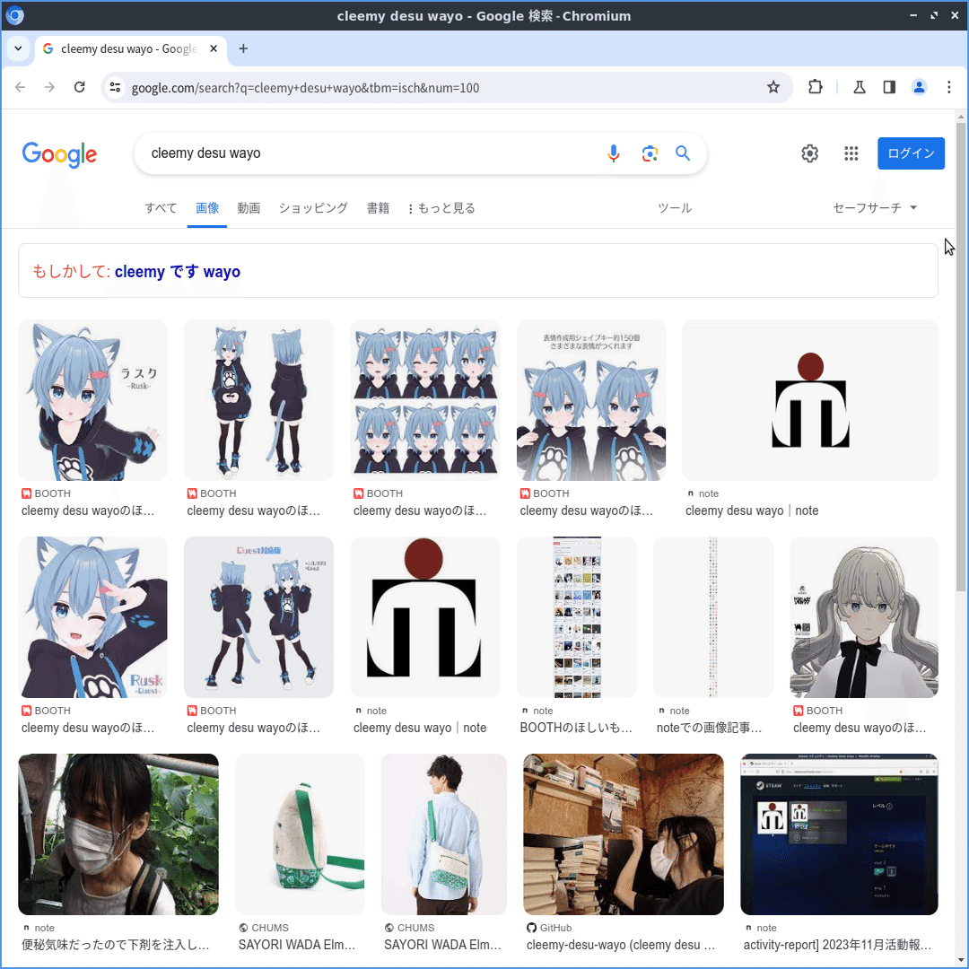
Task: Click the 'BOOTHのほしいも...' result title
Action: click(576, 728)
